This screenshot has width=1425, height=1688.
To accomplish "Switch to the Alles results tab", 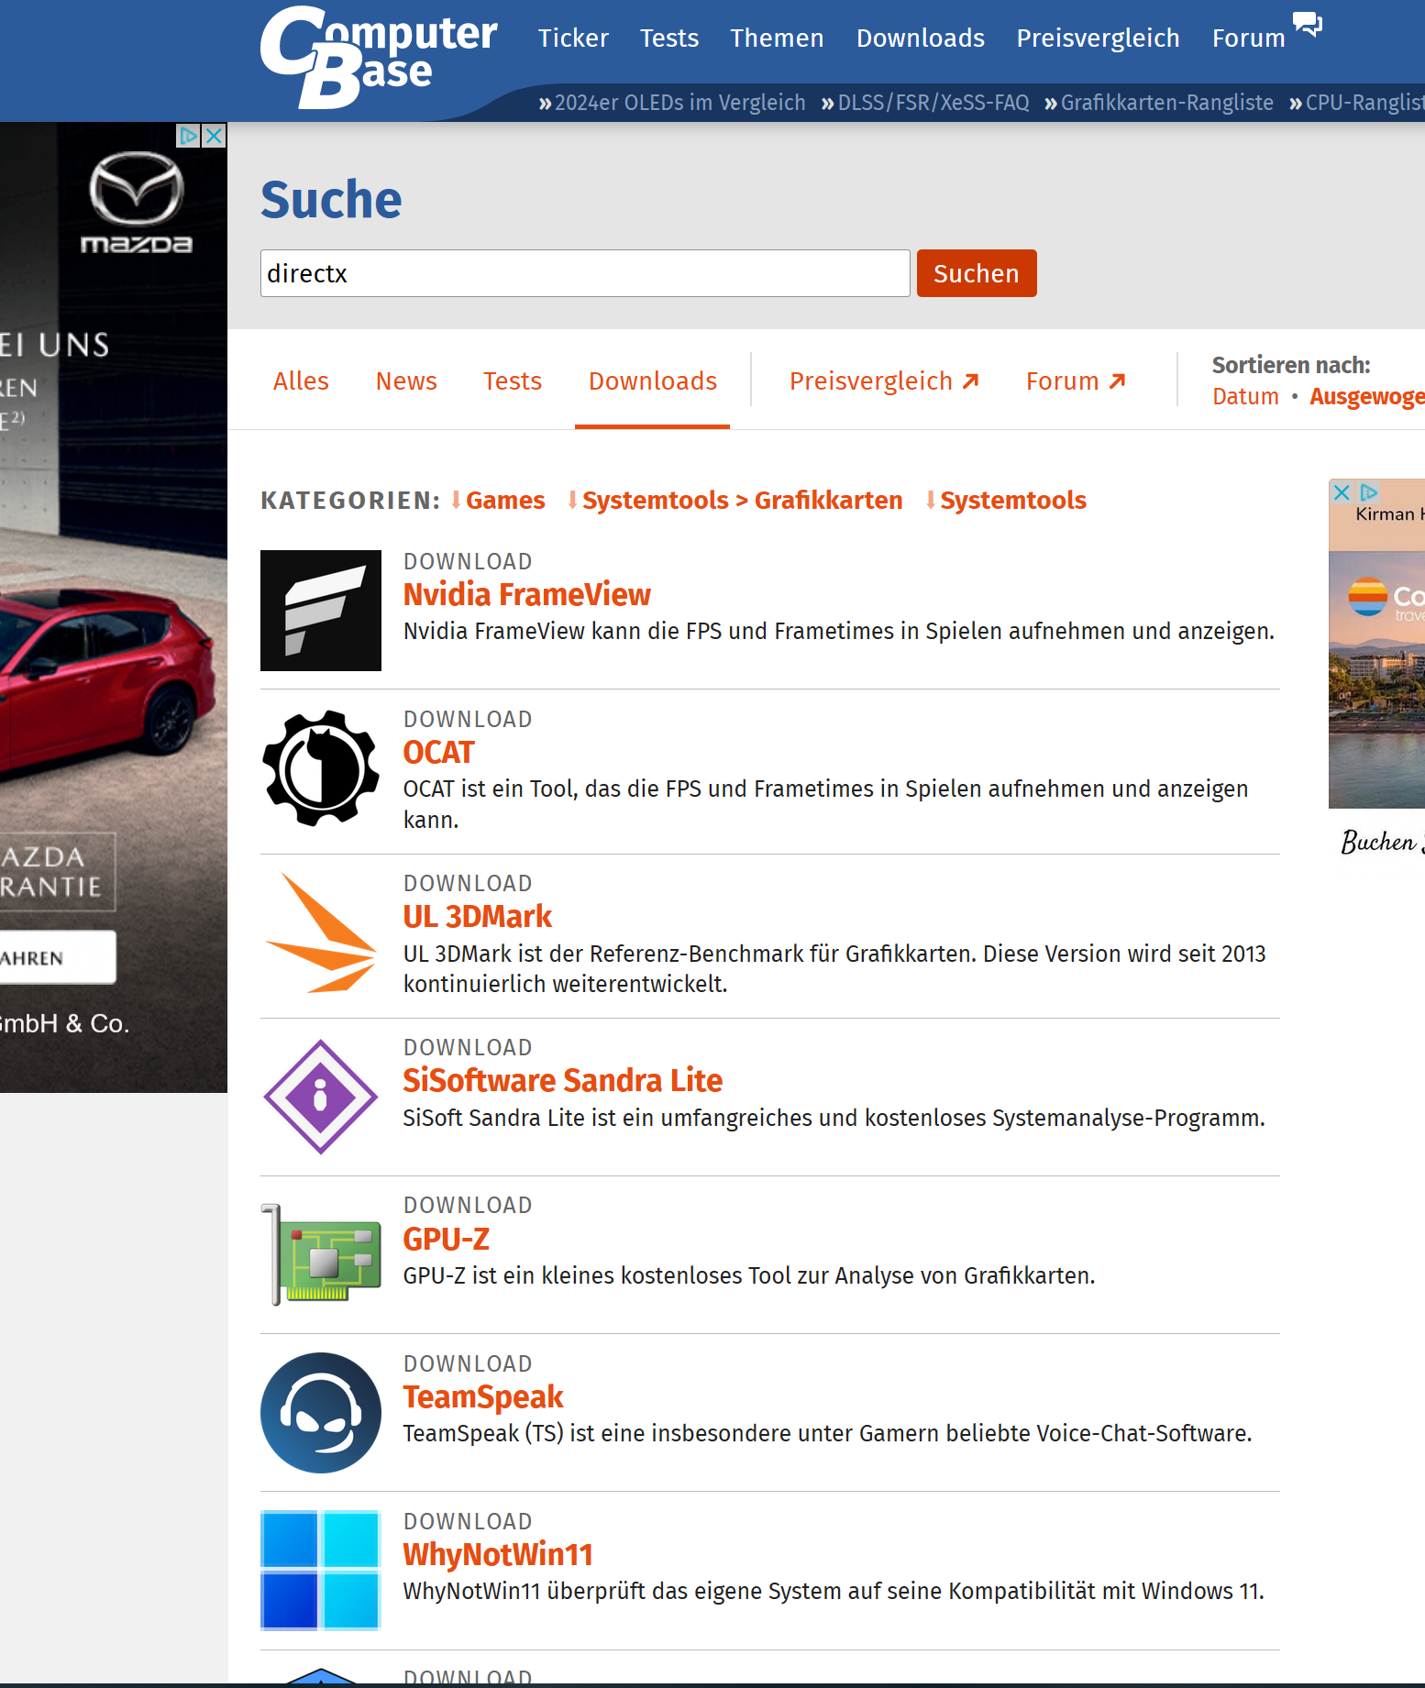I will click(x=301, y=381).
